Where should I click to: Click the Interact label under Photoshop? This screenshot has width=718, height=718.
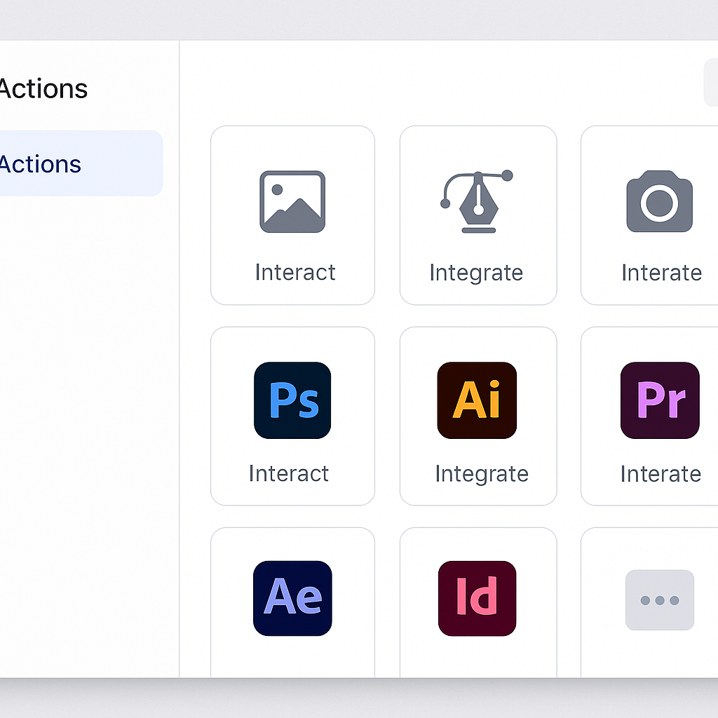[x=289, y=473]
